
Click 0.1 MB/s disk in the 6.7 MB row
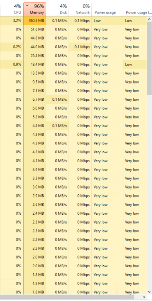[59, 100]
